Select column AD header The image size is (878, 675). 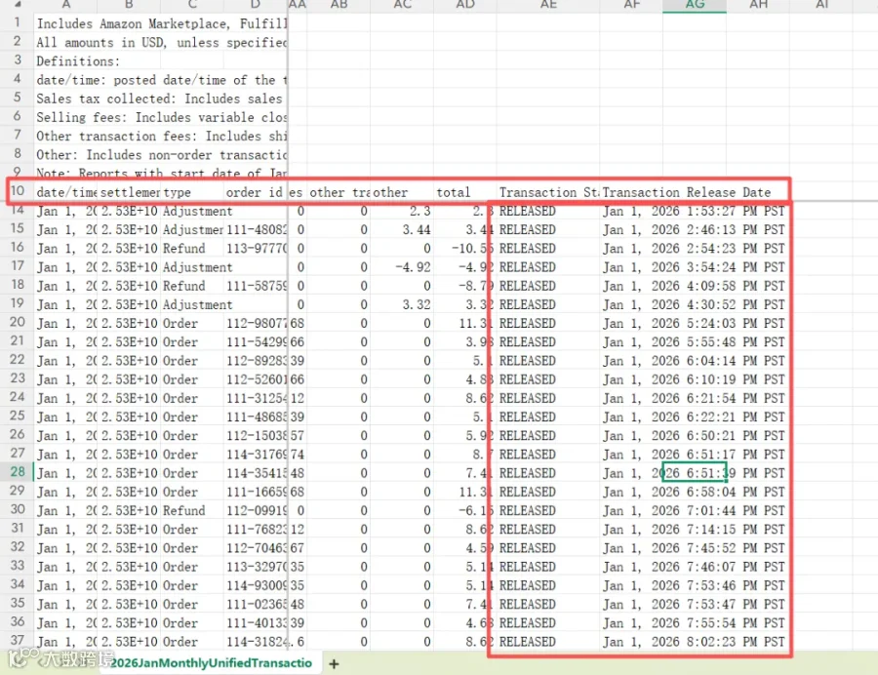pos(464,5)
